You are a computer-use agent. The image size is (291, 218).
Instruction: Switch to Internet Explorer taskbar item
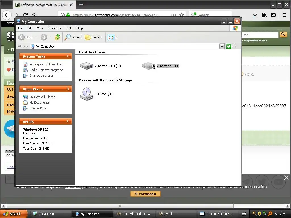click(x=217, y=214)
